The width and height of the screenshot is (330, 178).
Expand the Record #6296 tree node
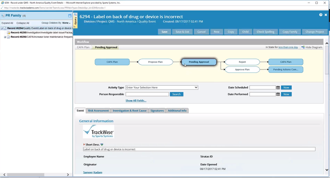tap(5, 37)
